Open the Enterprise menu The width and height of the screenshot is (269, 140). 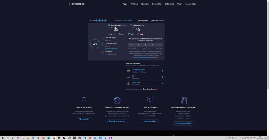[169, 4]
